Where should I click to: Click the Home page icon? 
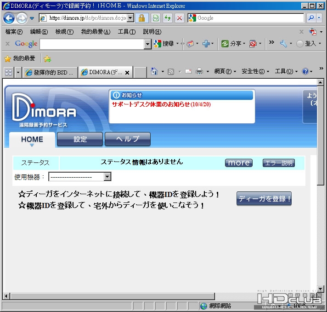click(154, 71)
